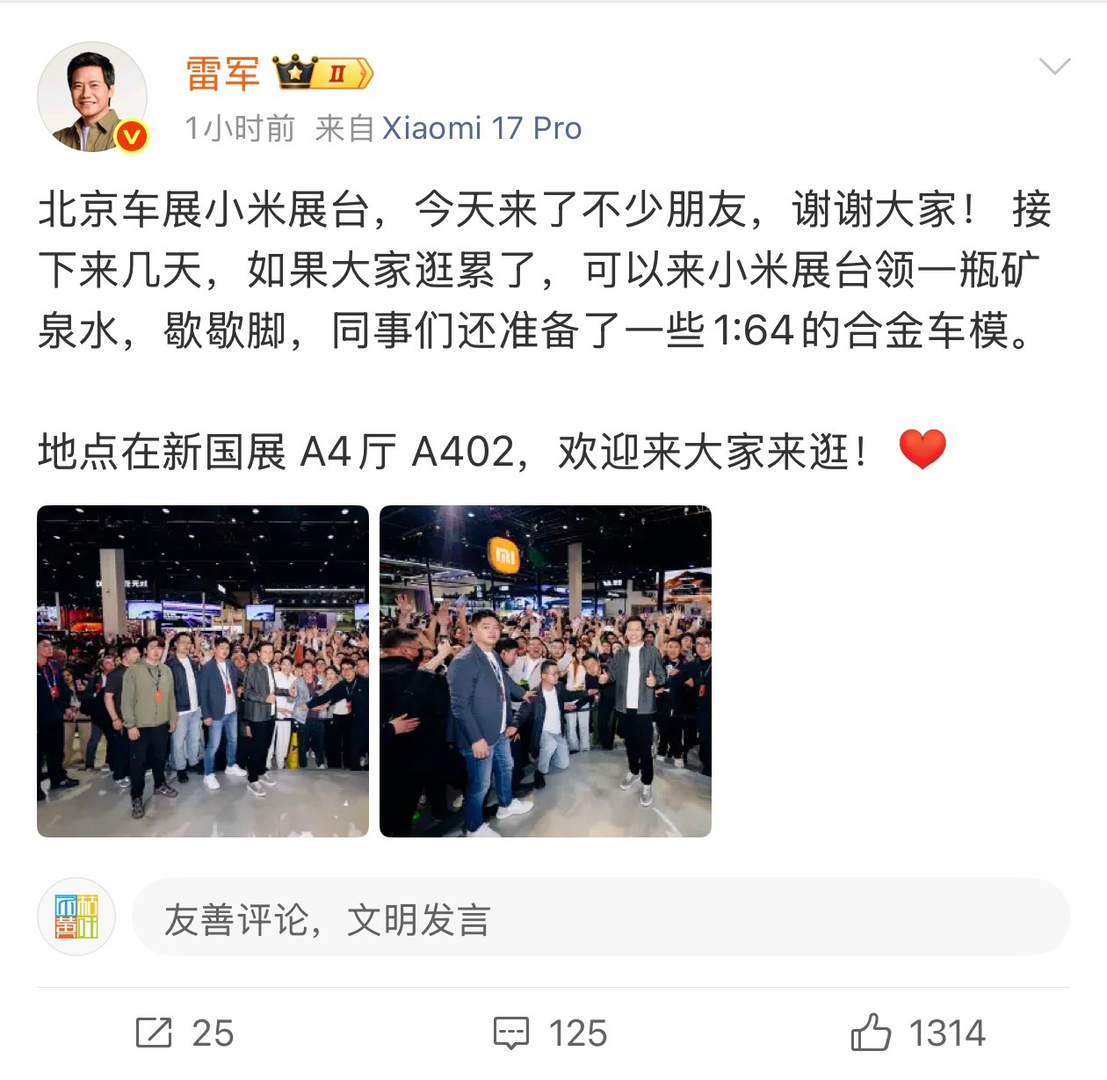1107x1080 pixels.
Task: Tap the repost share icon
Action: pos(154,1033)
